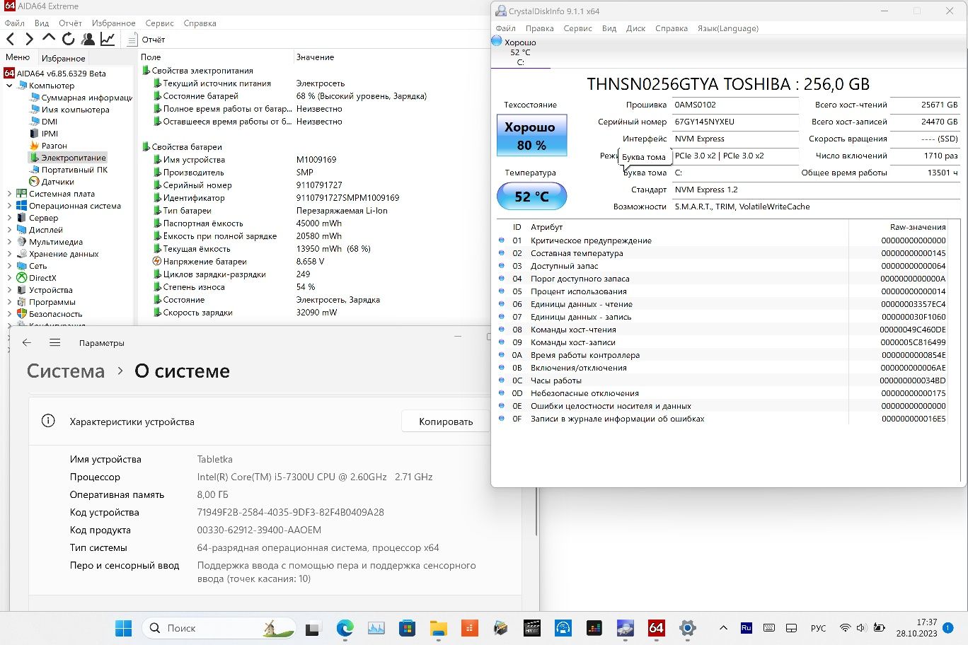968x645 pixels.
Task: Click the Система breadcrumb link
Action: click(66, 371)
